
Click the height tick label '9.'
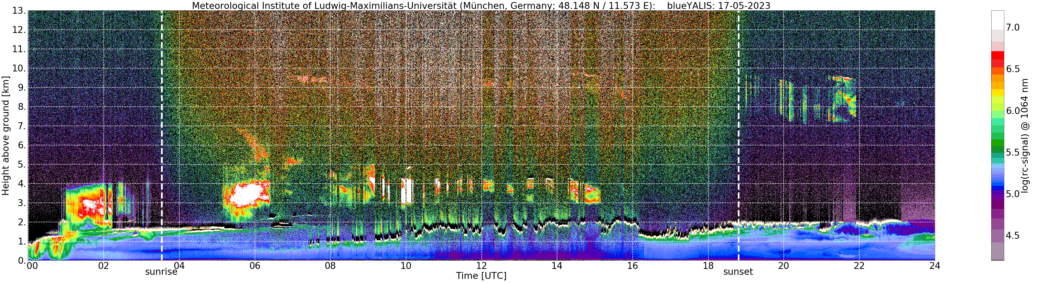tap(21, 88)
